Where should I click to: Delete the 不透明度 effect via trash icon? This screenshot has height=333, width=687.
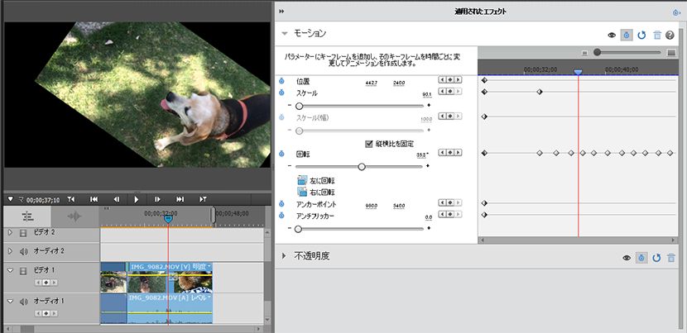[x=671, y=258]
